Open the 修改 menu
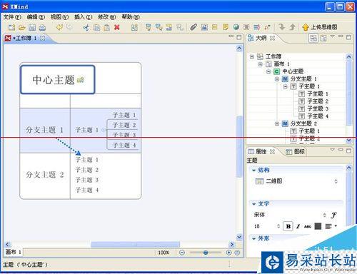Screen dimensions: 357x274 click(x=107, y=17)
